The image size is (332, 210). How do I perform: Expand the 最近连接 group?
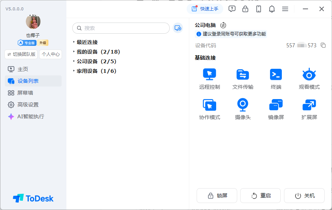85,42
